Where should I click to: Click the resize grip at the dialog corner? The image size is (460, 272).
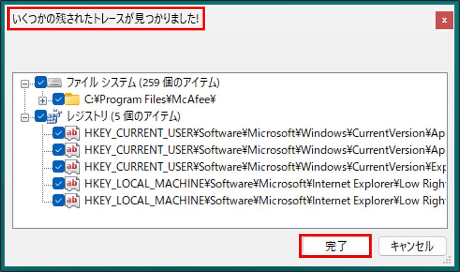pos(447,260)
